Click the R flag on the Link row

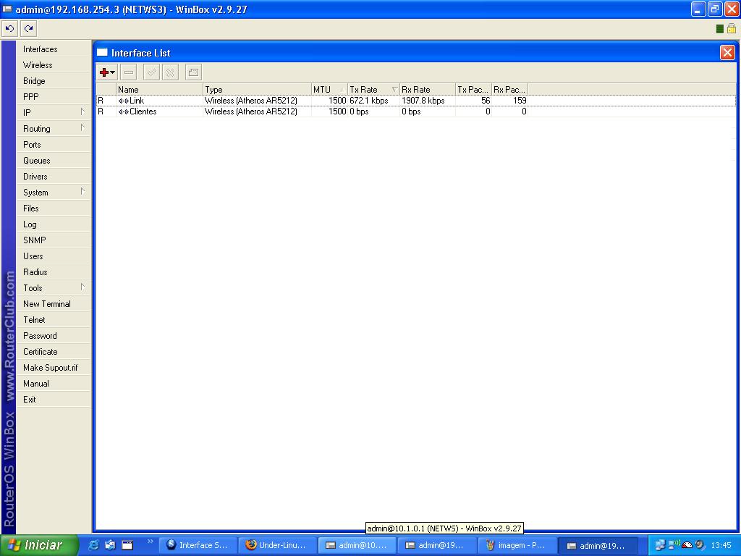click(101, 100)
